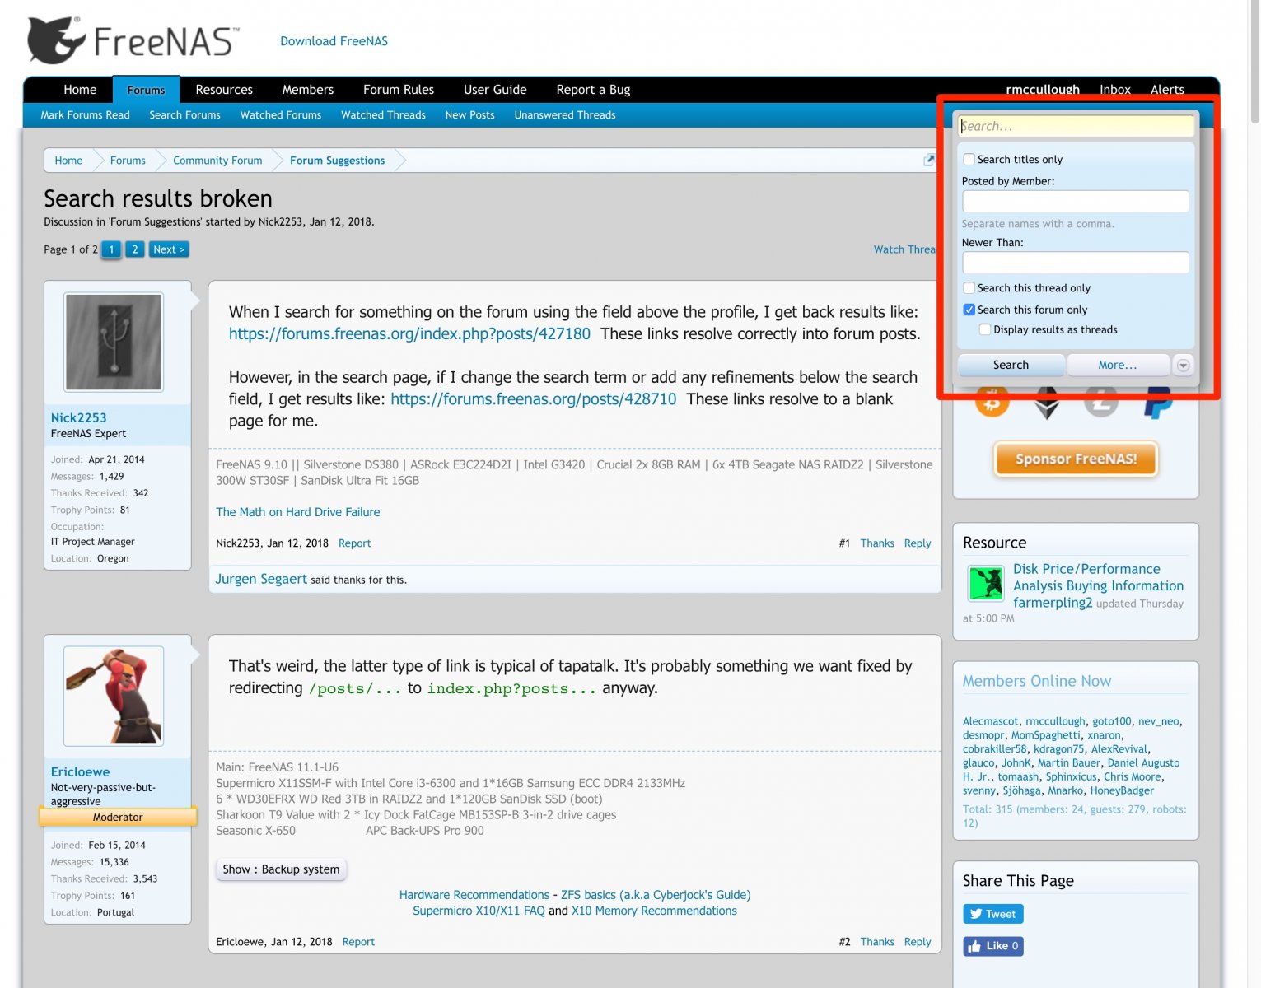Open Ericloewe username link
Viewport: 1261px width, 988px height.
coord(80,771)
